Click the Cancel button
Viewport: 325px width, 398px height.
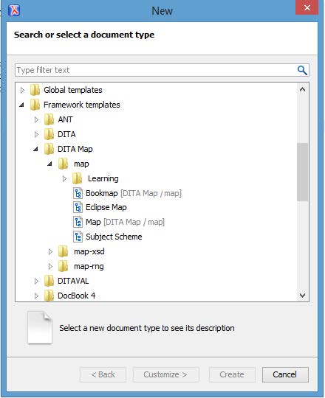click(x=285, y=374)
